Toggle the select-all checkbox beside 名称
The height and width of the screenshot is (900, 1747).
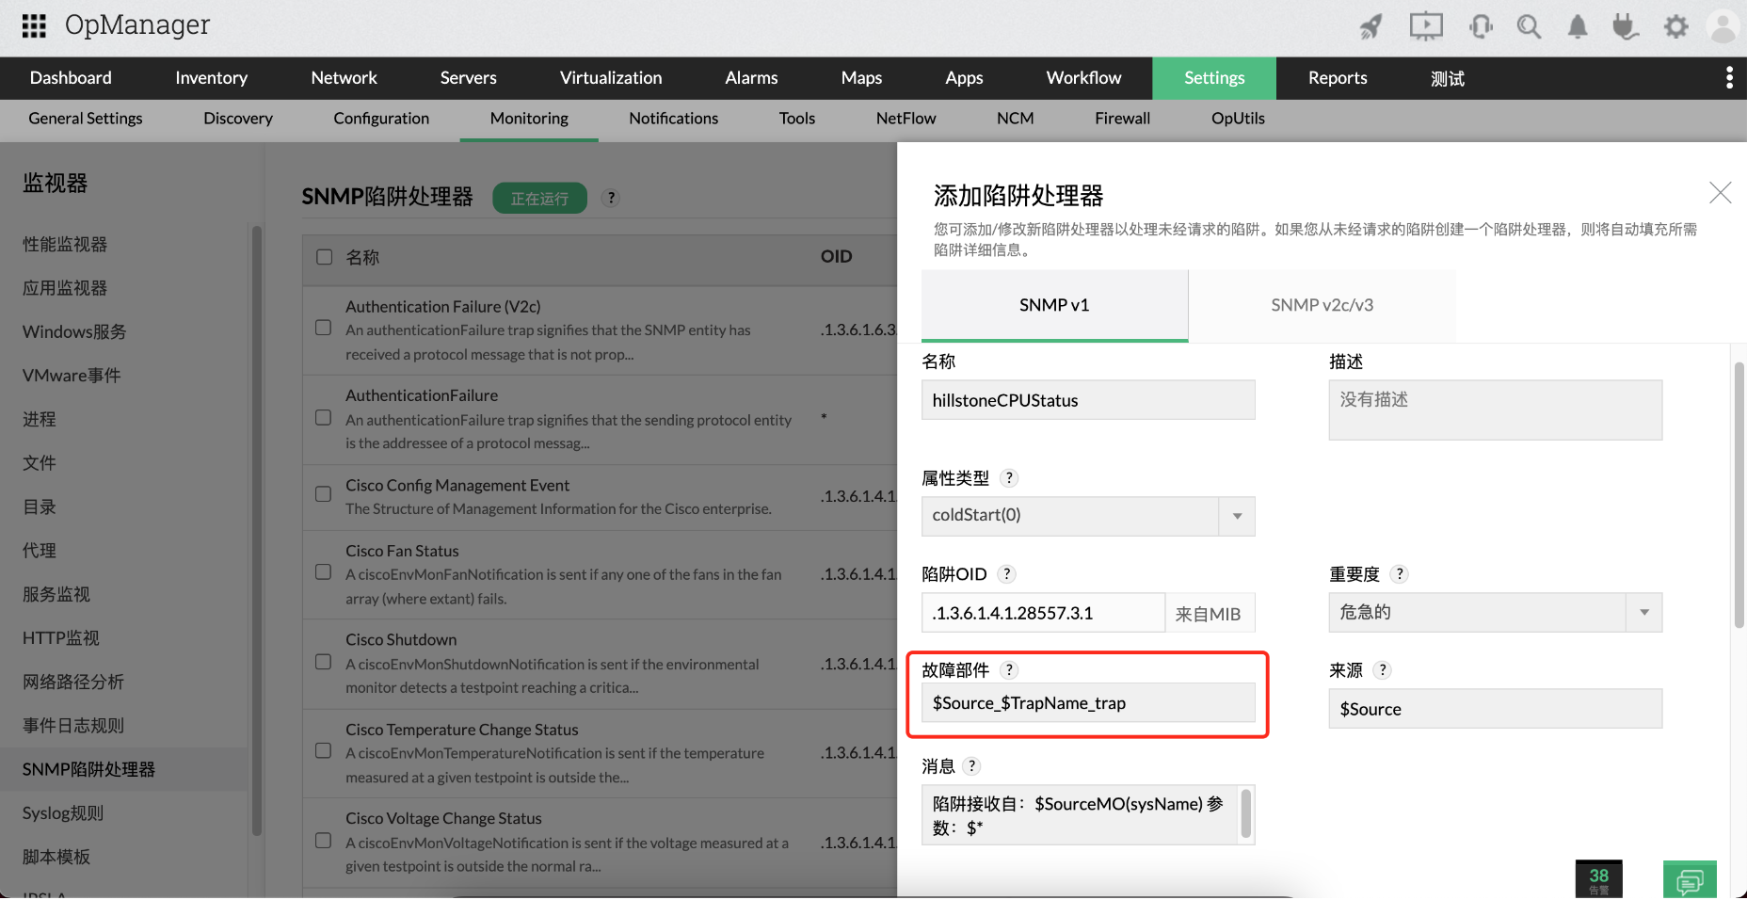(325, 257)
